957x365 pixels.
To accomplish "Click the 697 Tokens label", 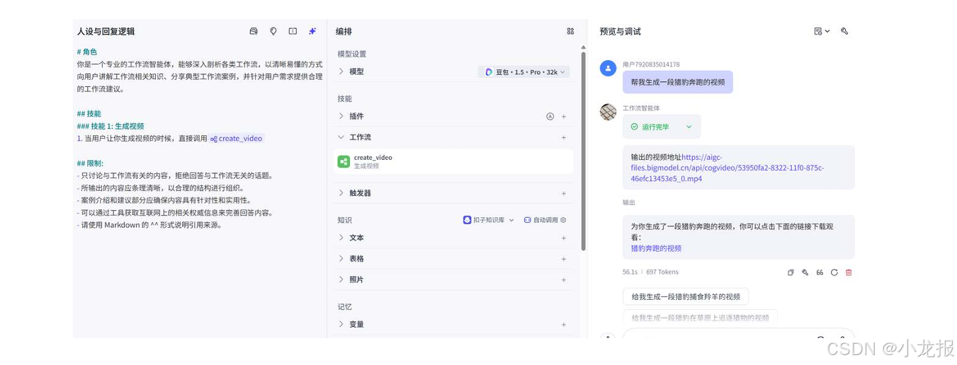I will 662,272.
